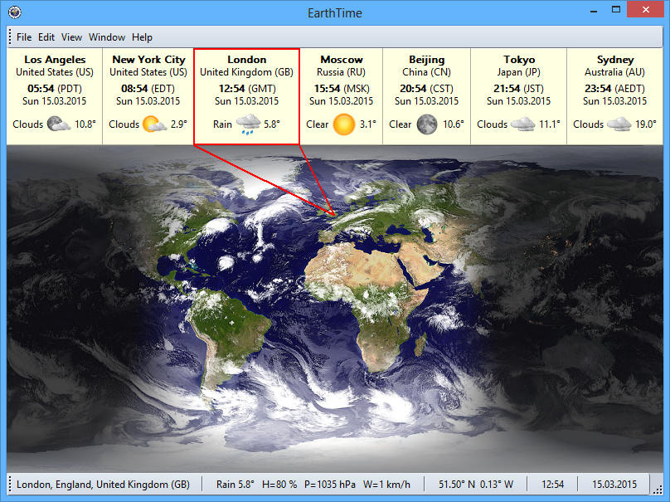Click the New York 2.9° temperature

click(178, 124)
